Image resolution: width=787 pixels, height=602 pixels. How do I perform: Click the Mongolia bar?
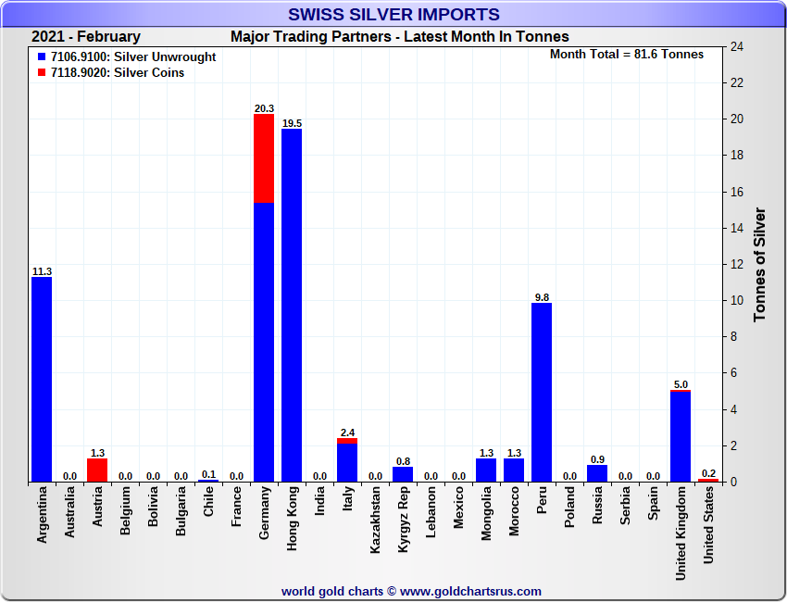pos(486,470)
